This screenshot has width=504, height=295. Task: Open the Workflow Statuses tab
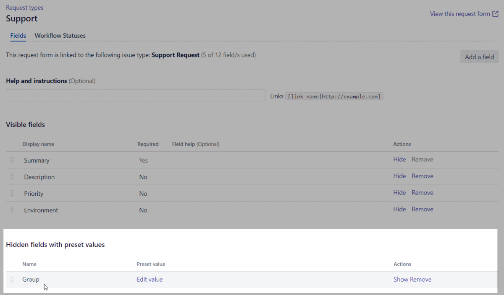point(60,36)
